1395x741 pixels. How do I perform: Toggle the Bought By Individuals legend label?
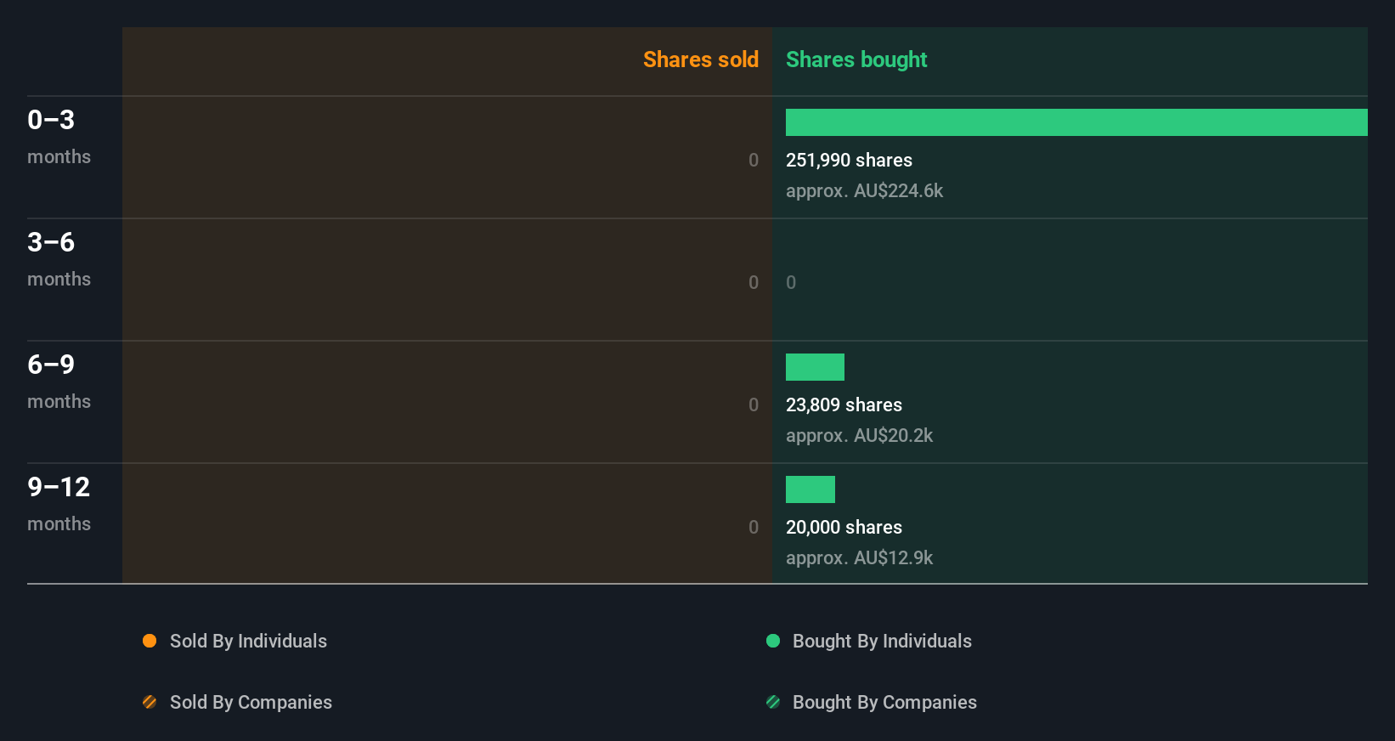(882, 641)
